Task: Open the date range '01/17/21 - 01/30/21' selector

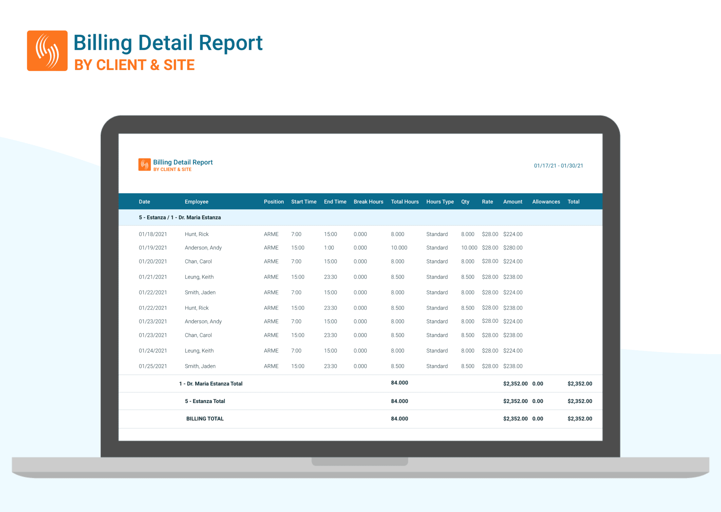Action: point(558,165)
